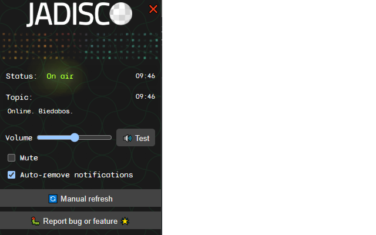Play the Test sound button
Image resolution: width=376 pixels, height=235 pixels.
(136, 137)
